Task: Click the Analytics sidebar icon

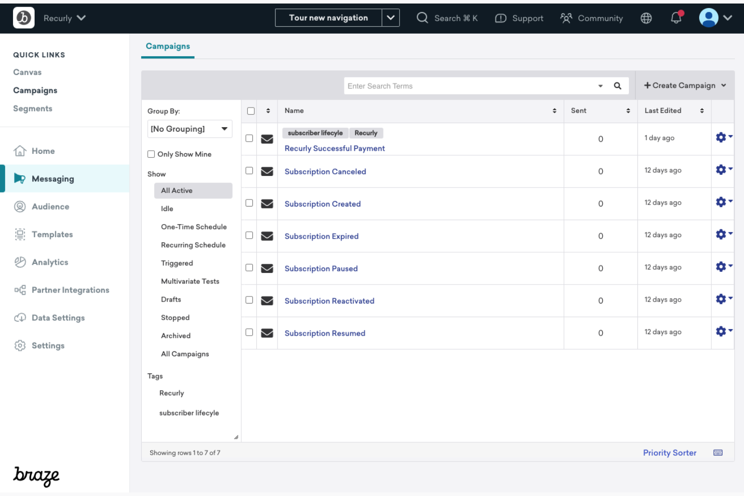Action: pos(20,262)
